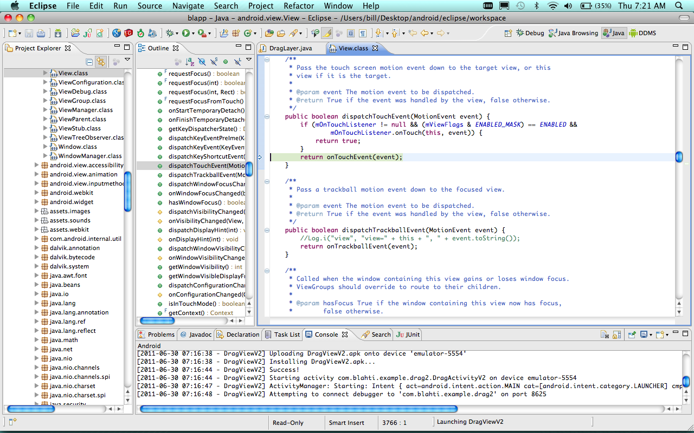Toggle Link with Editor in Project Explorer
Image resolution: width=694 pixels, height=433 pixels.
pyautogui.click(x=100, y=62)
